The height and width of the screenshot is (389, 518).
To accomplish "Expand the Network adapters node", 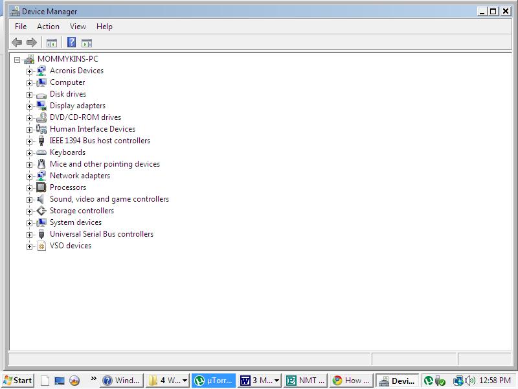I will tap(29, 176).
